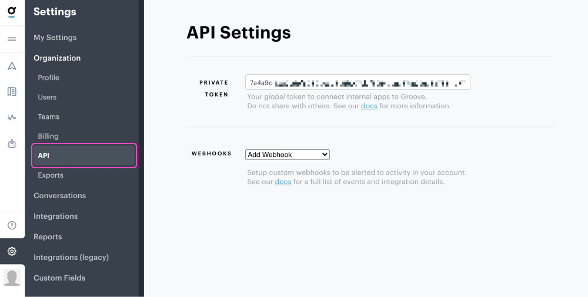Toggle the hamburger menu icon

(12, 39)
